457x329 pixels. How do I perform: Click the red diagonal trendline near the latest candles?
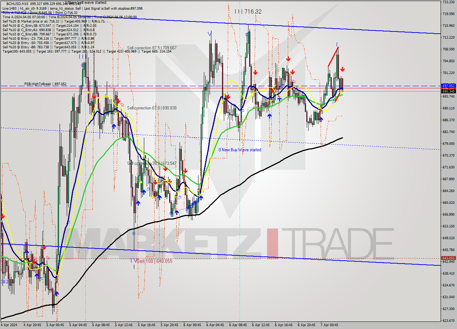coord(333,57)
